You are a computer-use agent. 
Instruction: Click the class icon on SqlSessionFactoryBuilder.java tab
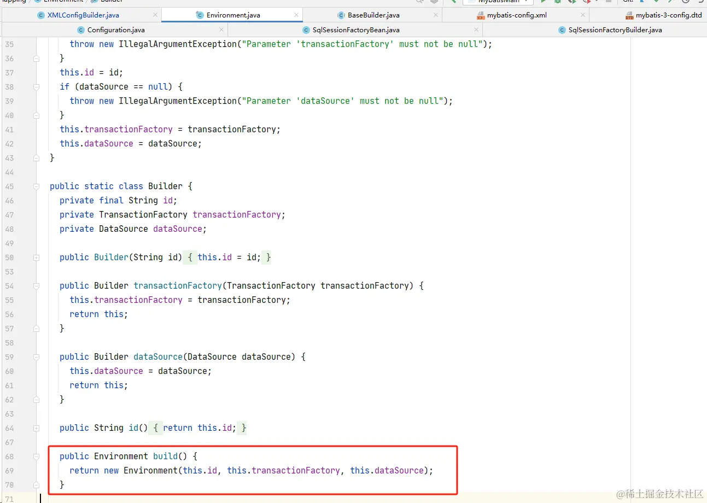pyautogui.click(x=563, y=30)
